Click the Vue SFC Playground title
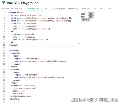The image size is (121, 105). point(23,3)
